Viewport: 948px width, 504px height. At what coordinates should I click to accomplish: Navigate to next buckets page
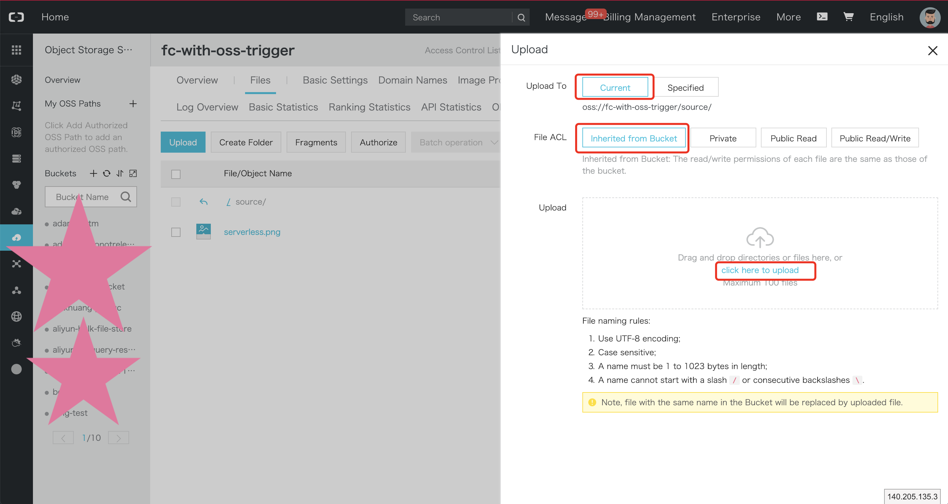pos(119,438)
